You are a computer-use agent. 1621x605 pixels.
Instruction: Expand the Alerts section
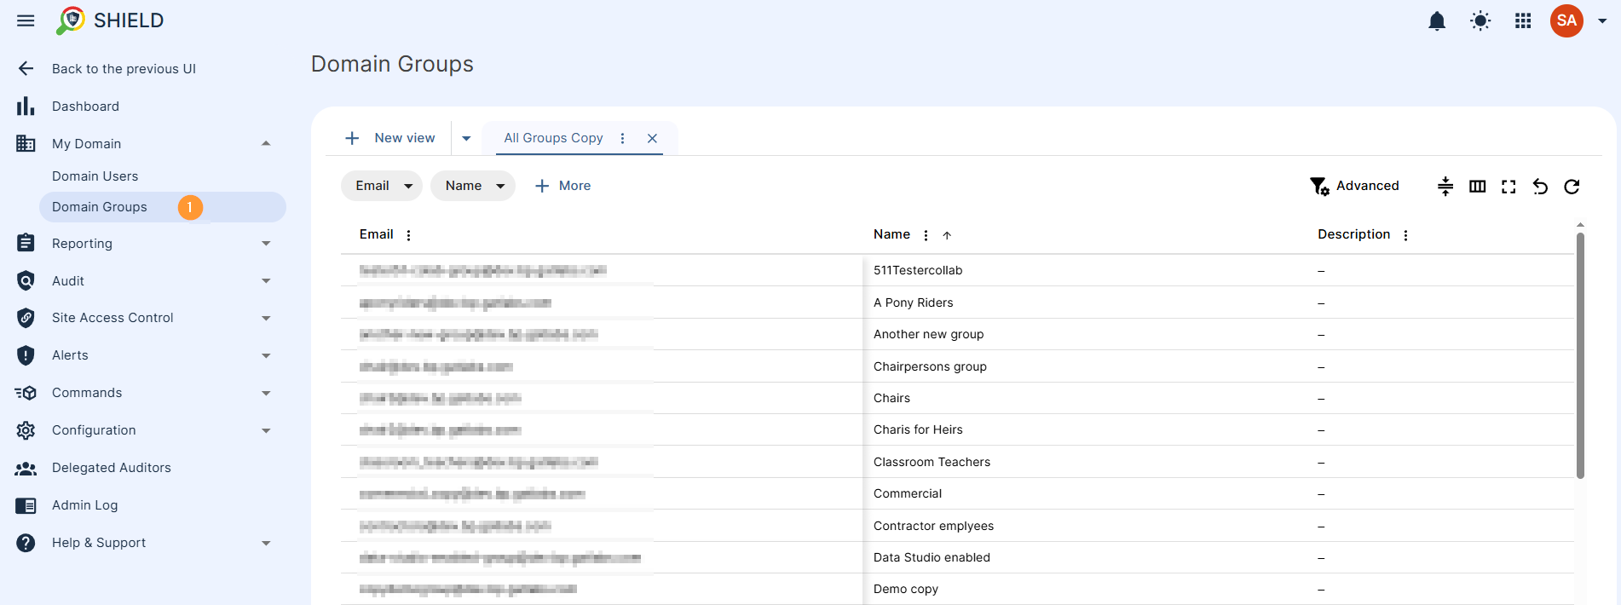tap(266, 356)
